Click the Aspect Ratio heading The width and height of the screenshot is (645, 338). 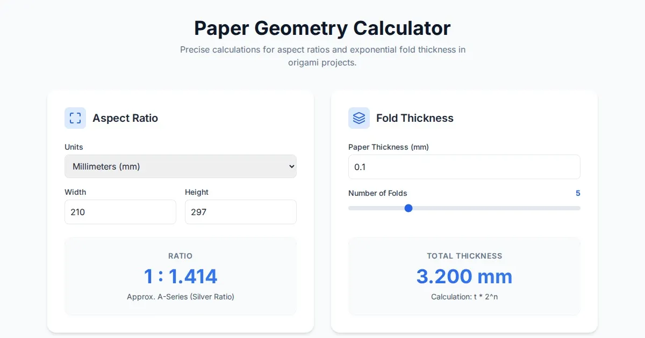[125, 118]
